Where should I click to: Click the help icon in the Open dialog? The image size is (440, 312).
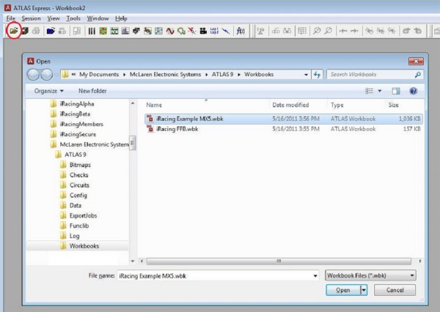[x=413, y=91]
